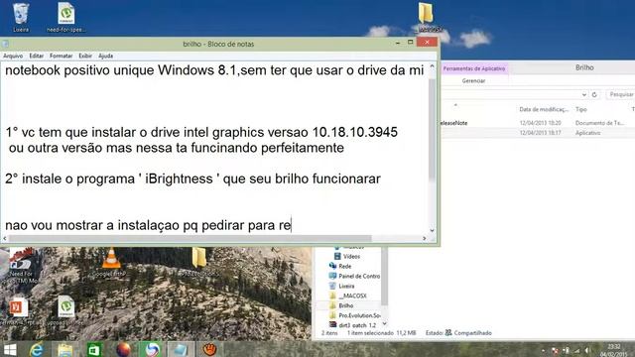
Task: Open File Explorer from the taskbar
Action: click(x=64, y=350)
